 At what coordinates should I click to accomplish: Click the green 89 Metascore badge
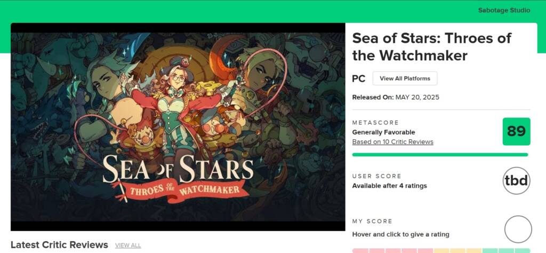point(516,131)
